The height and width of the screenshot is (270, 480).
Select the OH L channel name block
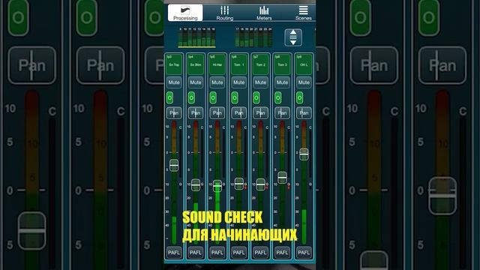pyautogui.click(x=304, y=64)
